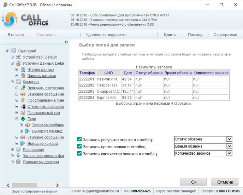This screenshot has height=195, width=243.
Task: Click the Отключить распознавание icon
Action: coord(23,106)
